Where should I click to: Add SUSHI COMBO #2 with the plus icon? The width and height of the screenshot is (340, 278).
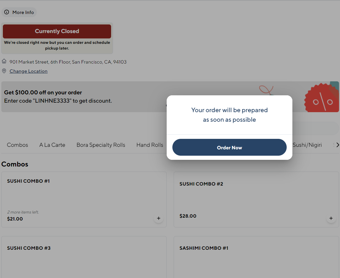(331, 218)
